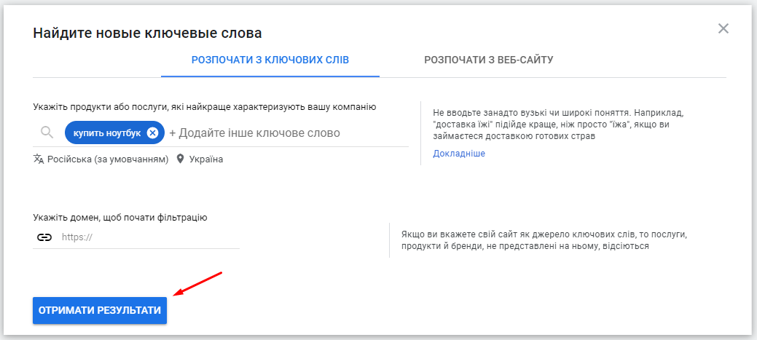Click into the https:// domain field
Image resolution: width=757 pixels, height=340 pixels.
[x=146, y=237]
